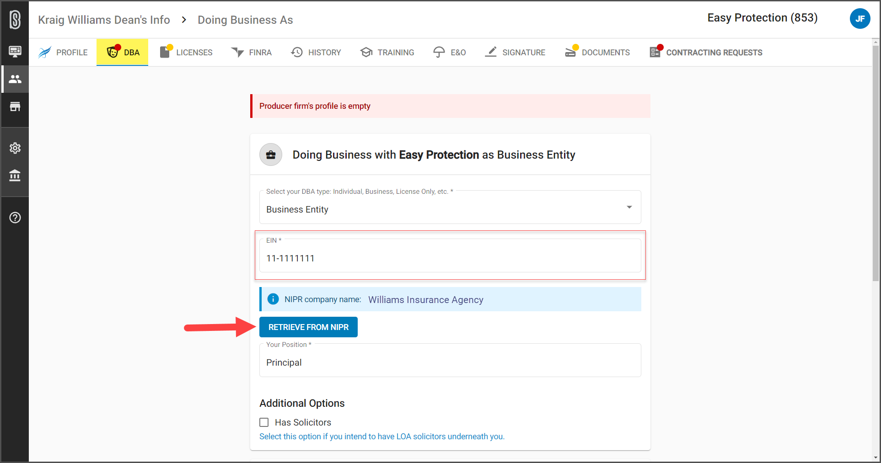
Task: Open the bank/institution sidebar icon
Action: coord(15,176)
